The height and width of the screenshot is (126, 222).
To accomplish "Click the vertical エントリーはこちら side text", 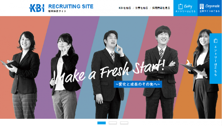I will (x=215, y=61).
